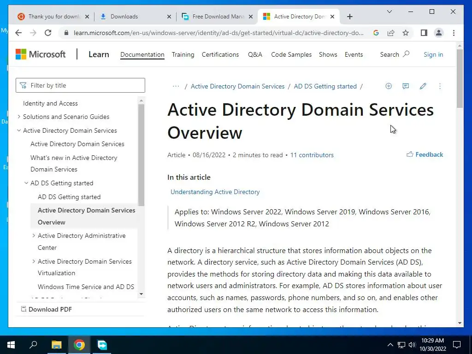Expand Solutions and Scenario Guides

[19, 117]
